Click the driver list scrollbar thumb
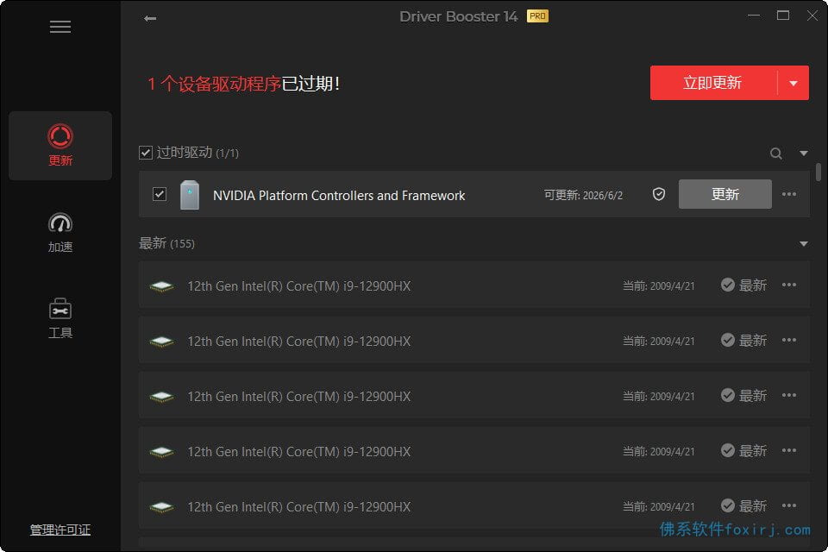 click(818, 172)
